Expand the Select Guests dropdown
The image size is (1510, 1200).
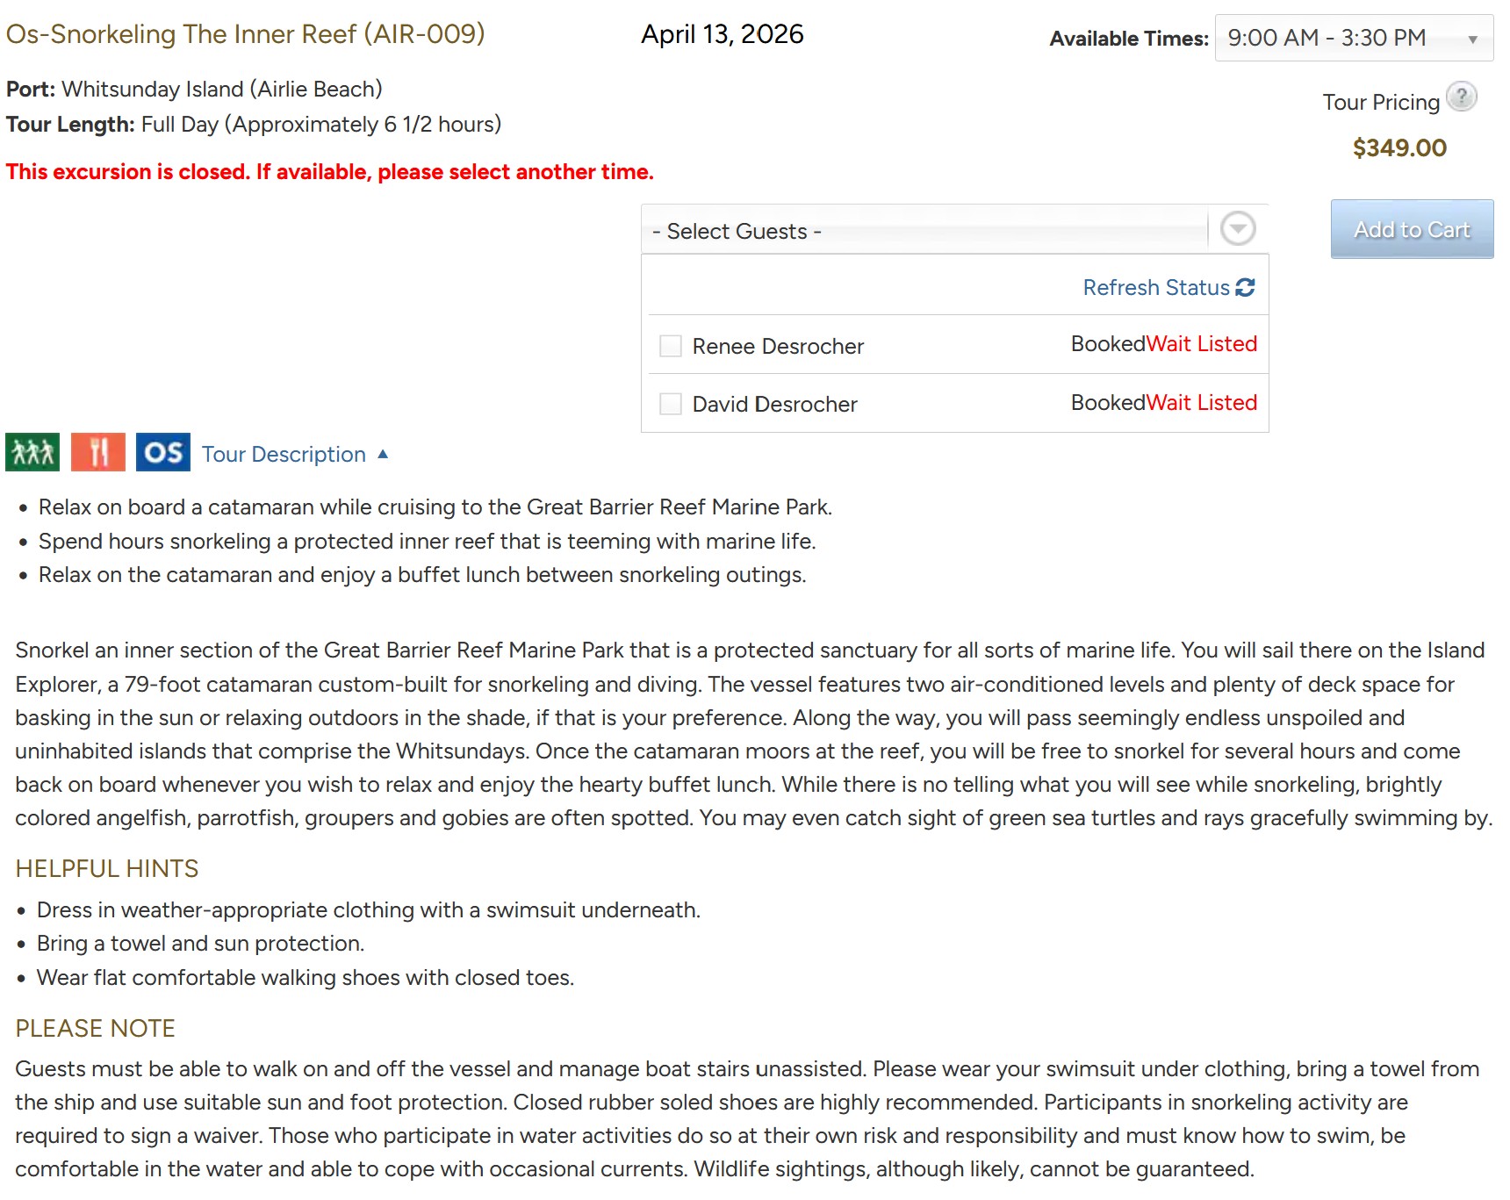929,231
